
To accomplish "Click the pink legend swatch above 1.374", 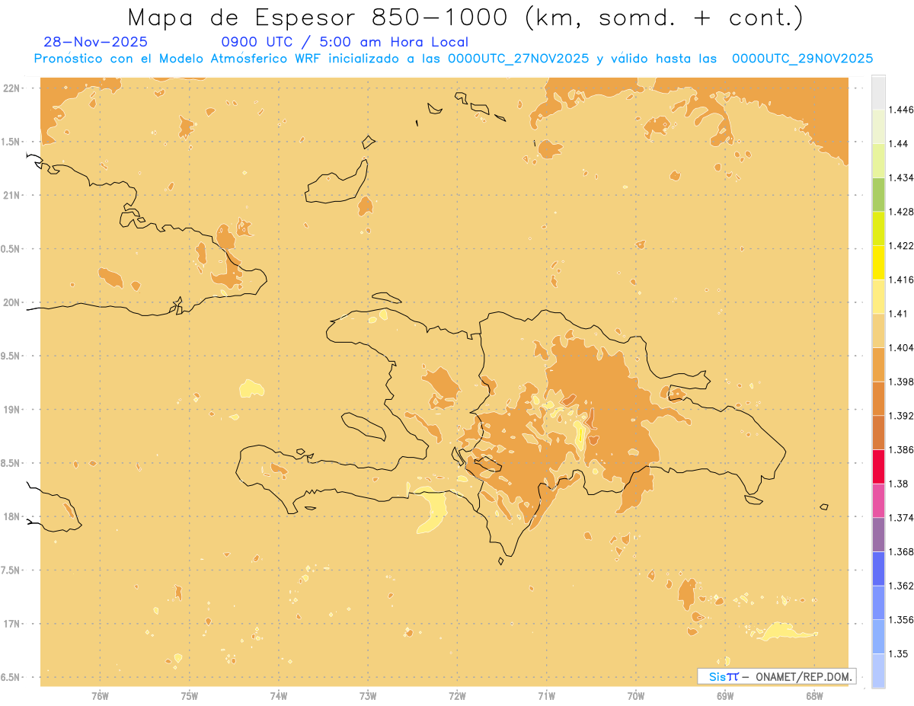I will tap(878, 500).
